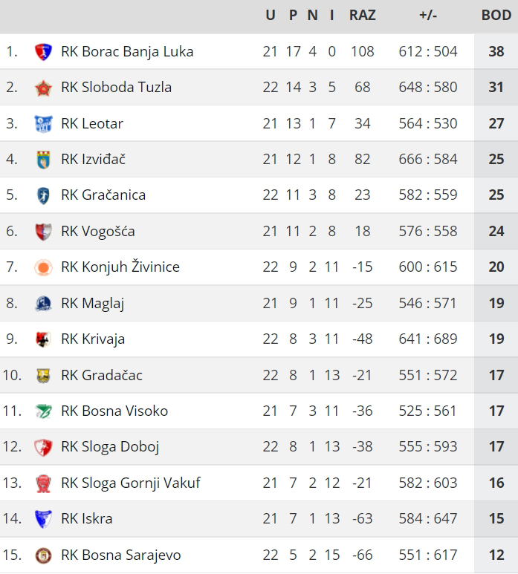Image resolution: width=518 pixels, height=574 pixels.
Task: Click the RK Borac Banja Luka club logo
Action: (43, 52)
